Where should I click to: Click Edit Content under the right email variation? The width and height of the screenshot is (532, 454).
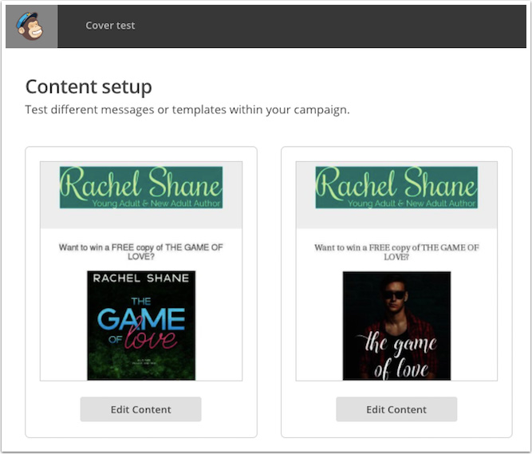(396, 409)
